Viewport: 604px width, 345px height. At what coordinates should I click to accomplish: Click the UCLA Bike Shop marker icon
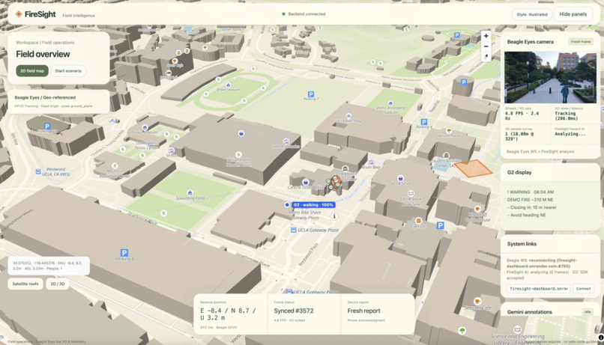[x=348, y=116]
